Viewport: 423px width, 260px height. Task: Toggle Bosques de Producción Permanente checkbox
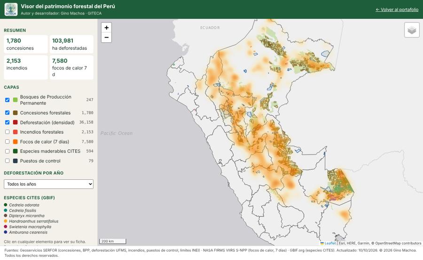pyautogui.click(x=7, y=100)
